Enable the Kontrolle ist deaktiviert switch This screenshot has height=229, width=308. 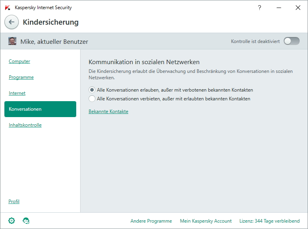tap(292, 41)
